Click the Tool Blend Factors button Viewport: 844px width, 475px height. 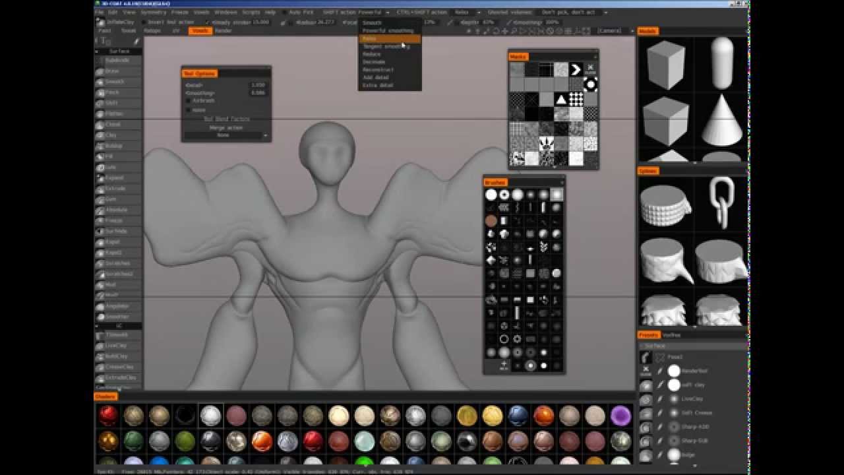point(226,119)
